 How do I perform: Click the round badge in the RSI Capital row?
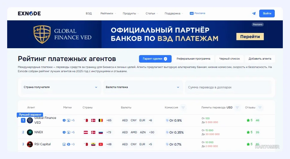coord(68,144)
